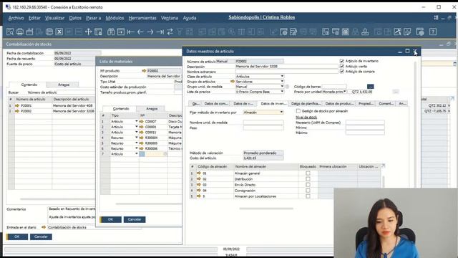Check Bloqueado for Envío Directo
The width and height of the screenshot is (458, 258).
pyautogui.click(x=308, y=185)
